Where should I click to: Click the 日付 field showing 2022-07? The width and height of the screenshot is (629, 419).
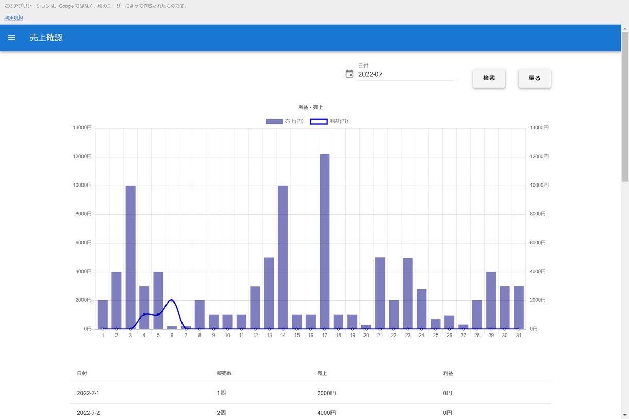coord(406,74)
